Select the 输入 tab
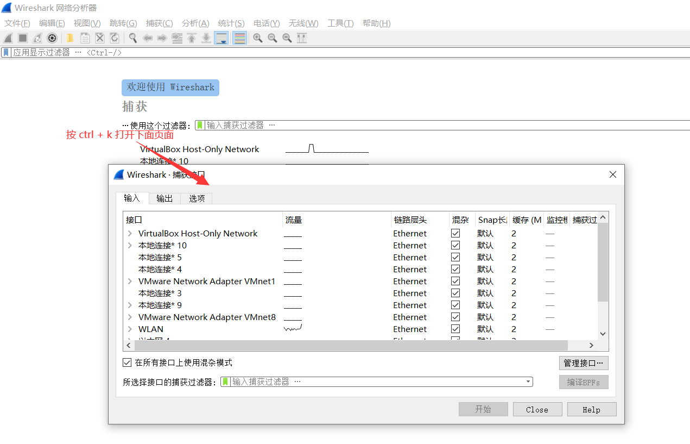 [132, 198]
